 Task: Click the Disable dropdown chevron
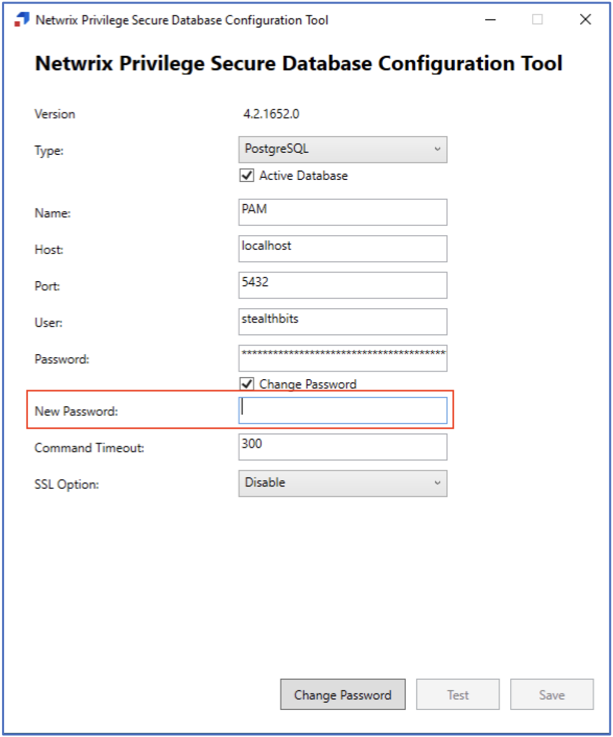437,483
